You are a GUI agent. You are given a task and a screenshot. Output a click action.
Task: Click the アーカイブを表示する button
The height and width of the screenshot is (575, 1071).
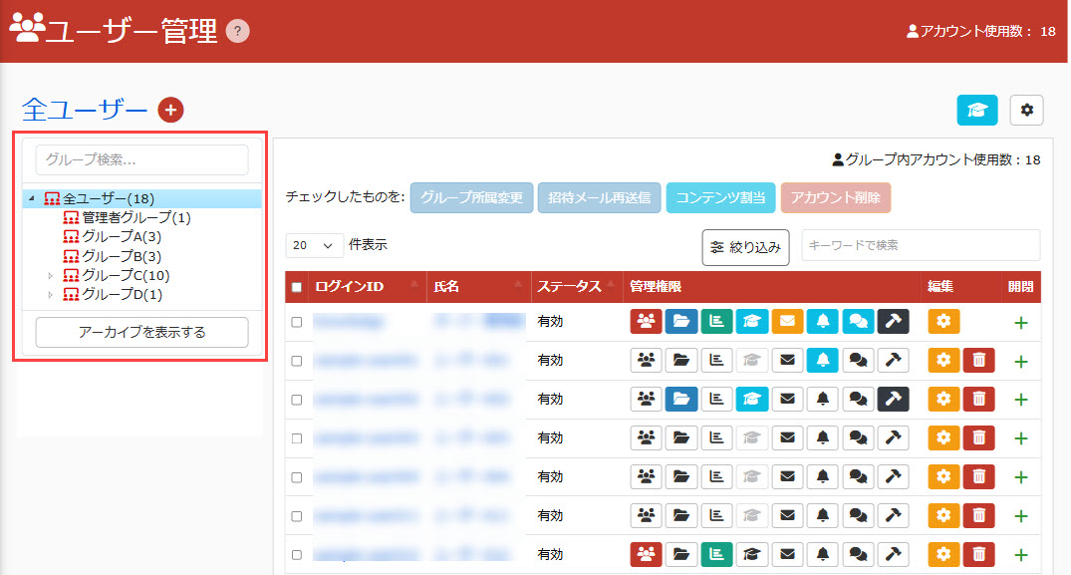click(x=141, y=332)
